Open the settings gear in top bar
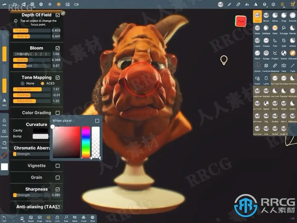 (273, 4)
